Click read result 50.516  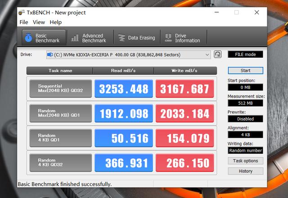point(124,138)
